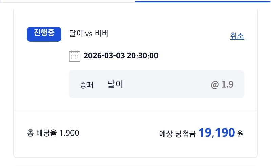Click 비버 team name in match title
The image size is (271, 166).
101,34
